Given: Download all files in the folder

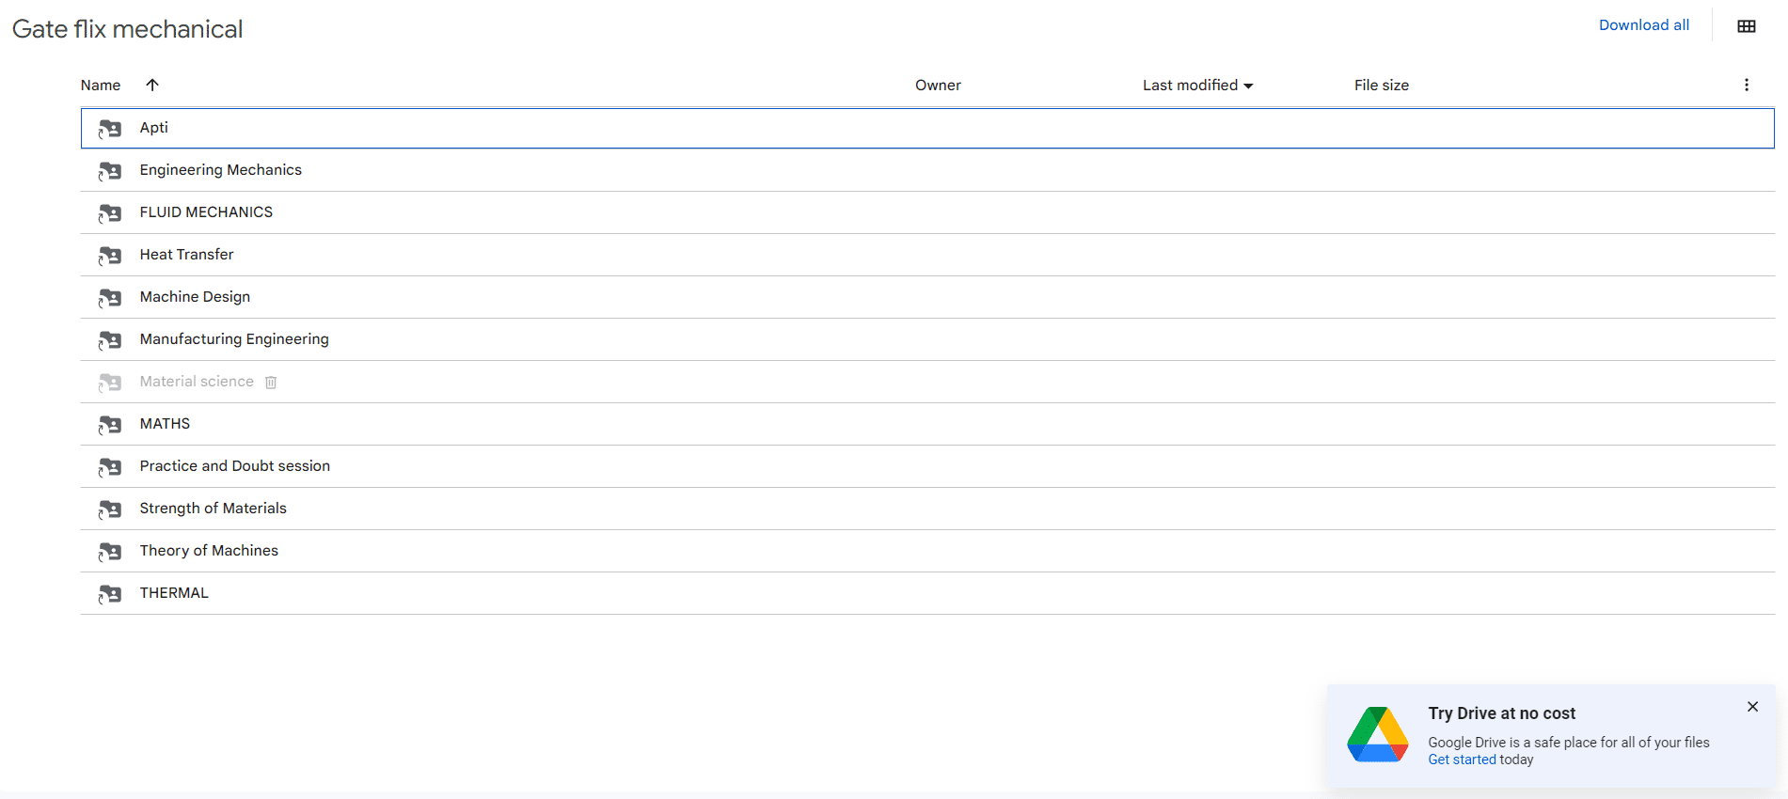Looking at the screenshot, I should 1643,25.
